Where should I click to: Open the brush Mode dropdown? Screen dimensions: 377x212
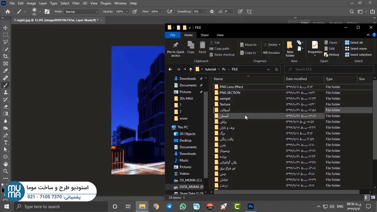tap(82, 12)
